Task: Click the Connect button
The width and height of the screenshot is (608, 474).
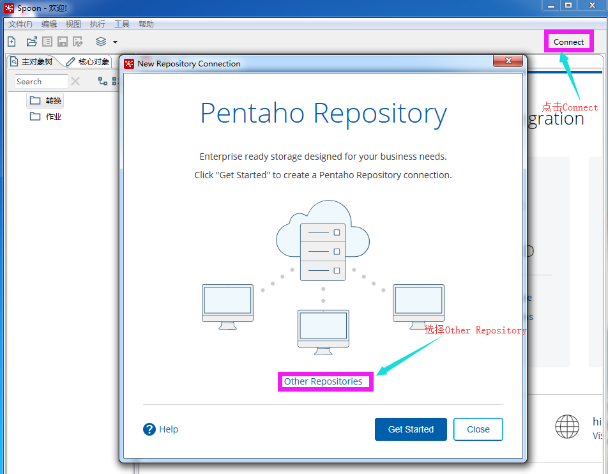Action: [x=568, y=42]
